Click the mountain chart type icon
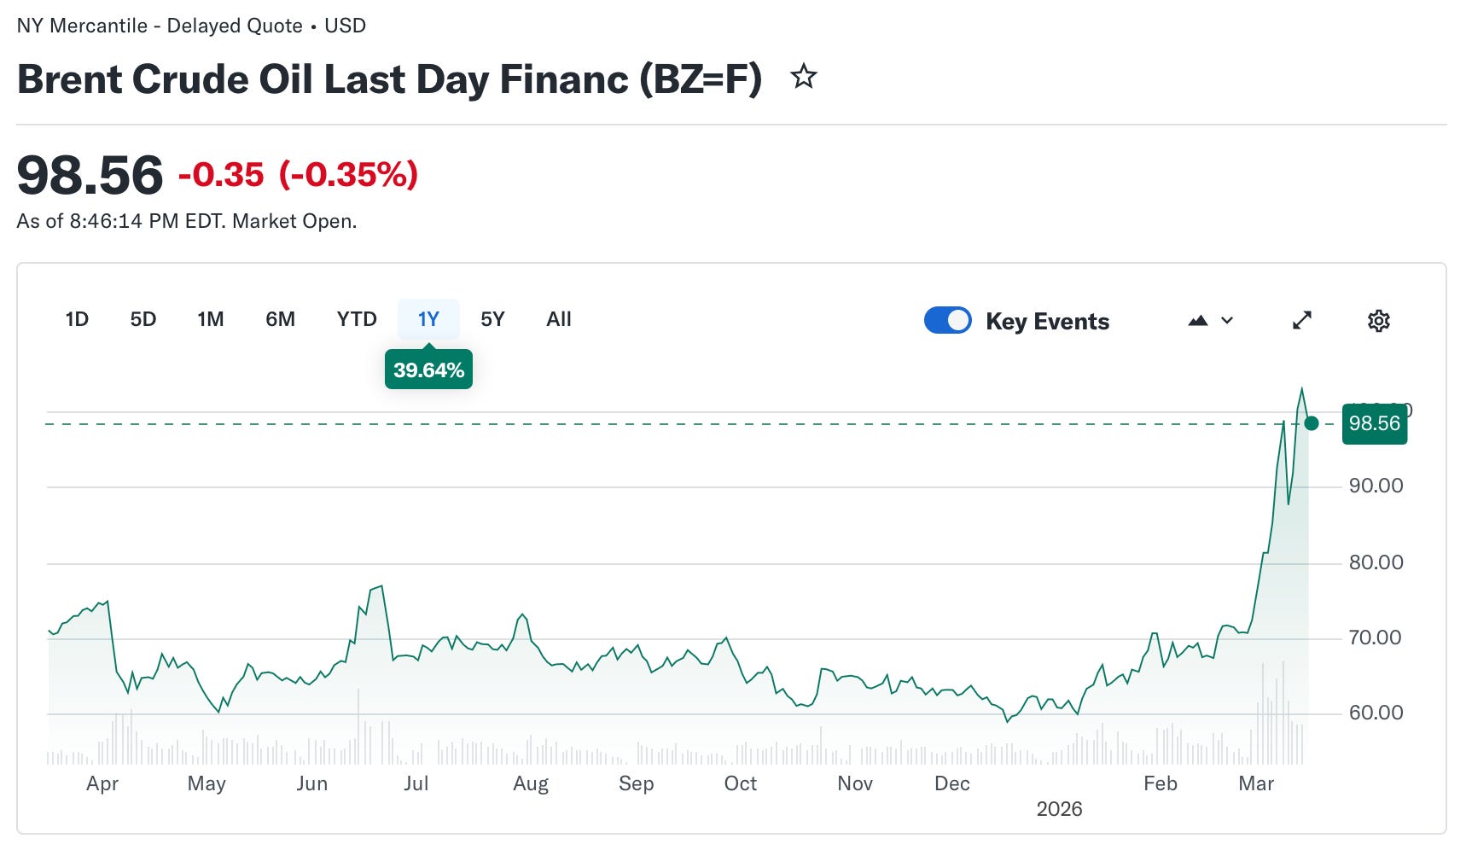The width and height of the screenshot is (1466, 850). pos(1198,321)
